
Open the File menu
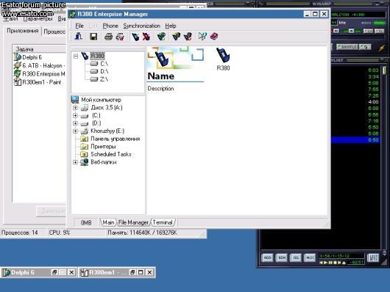click(x=79, y=26)
